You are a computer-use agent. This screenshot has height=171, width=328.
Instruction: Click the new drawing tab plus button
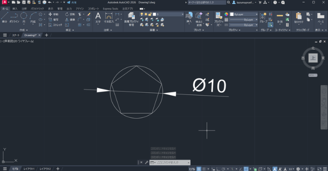(x=47, y=35)
